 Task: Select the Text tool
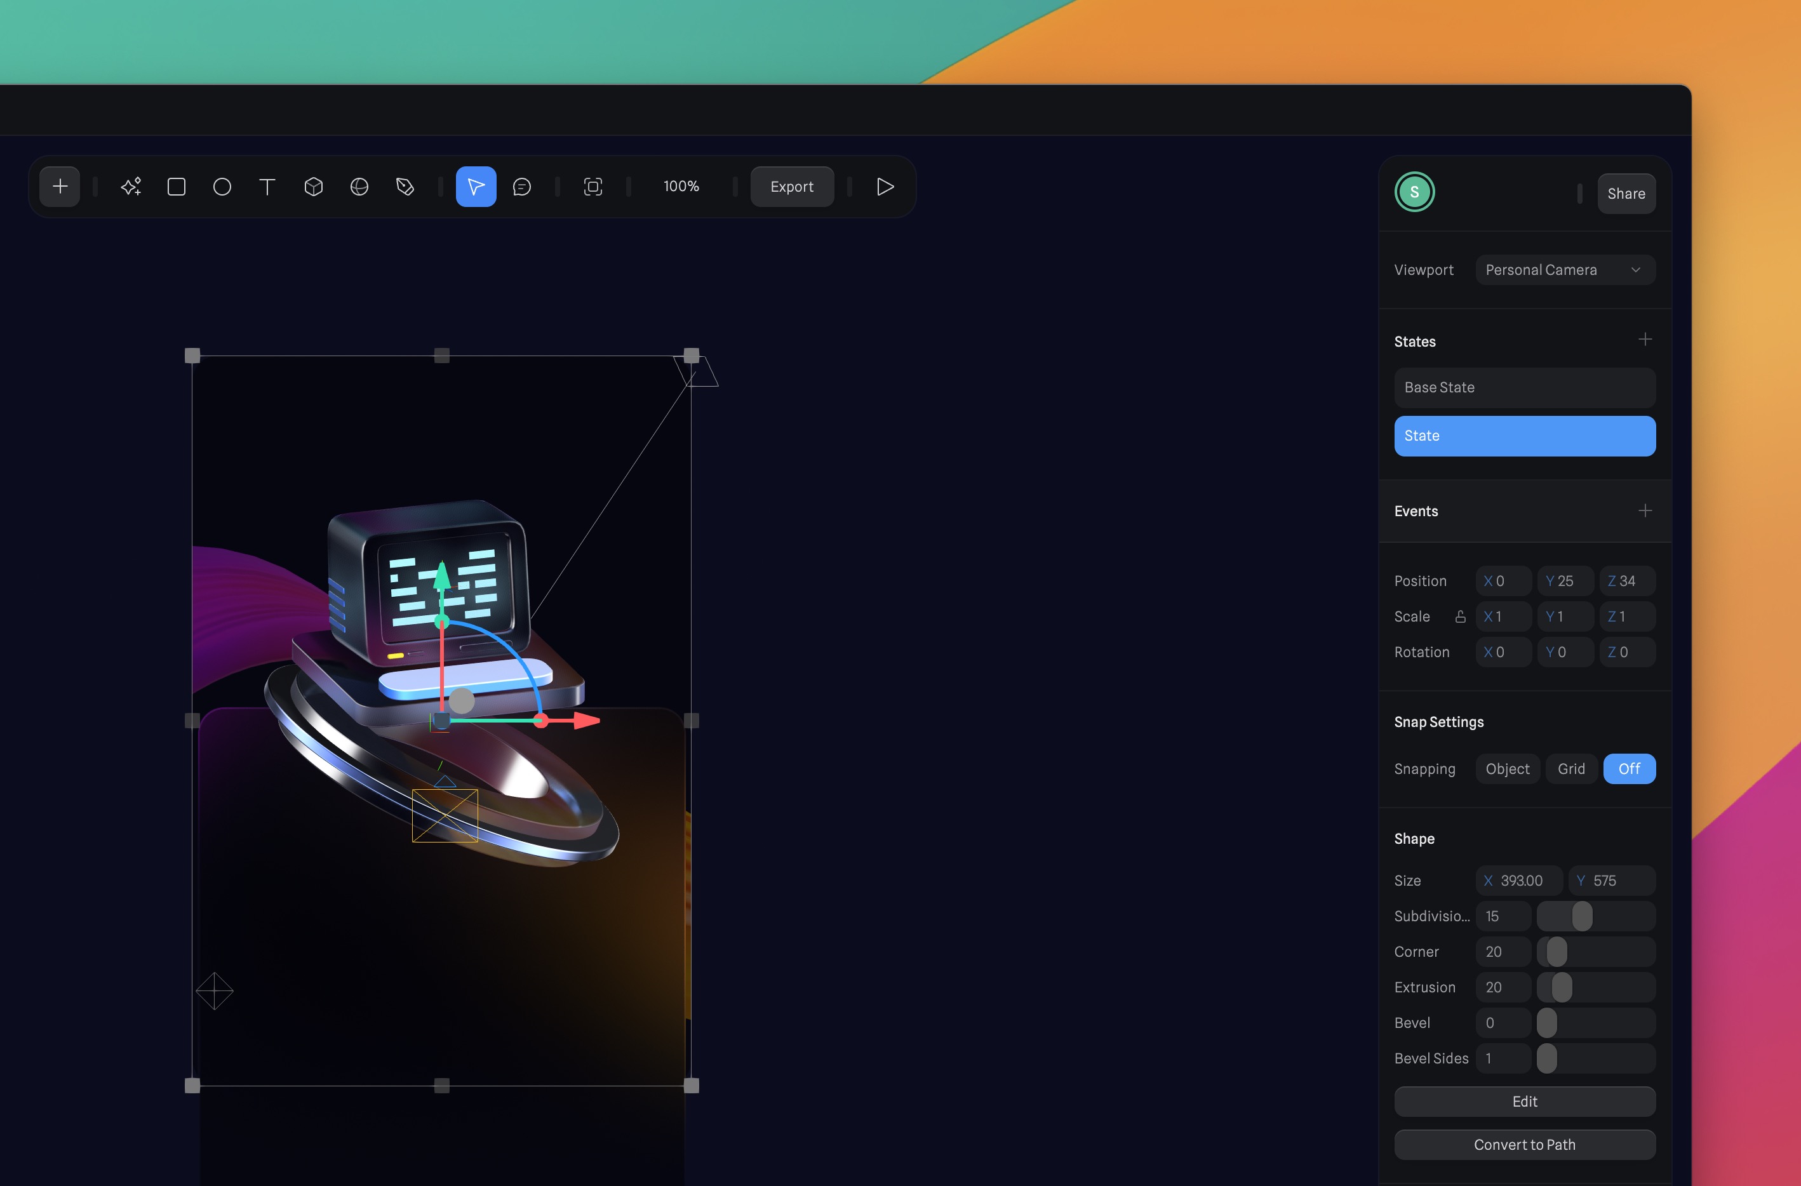tap(267, 186)
